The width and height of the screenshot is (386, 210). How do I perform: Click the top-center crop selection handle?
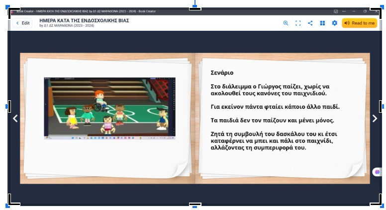(x=195, y=7)
